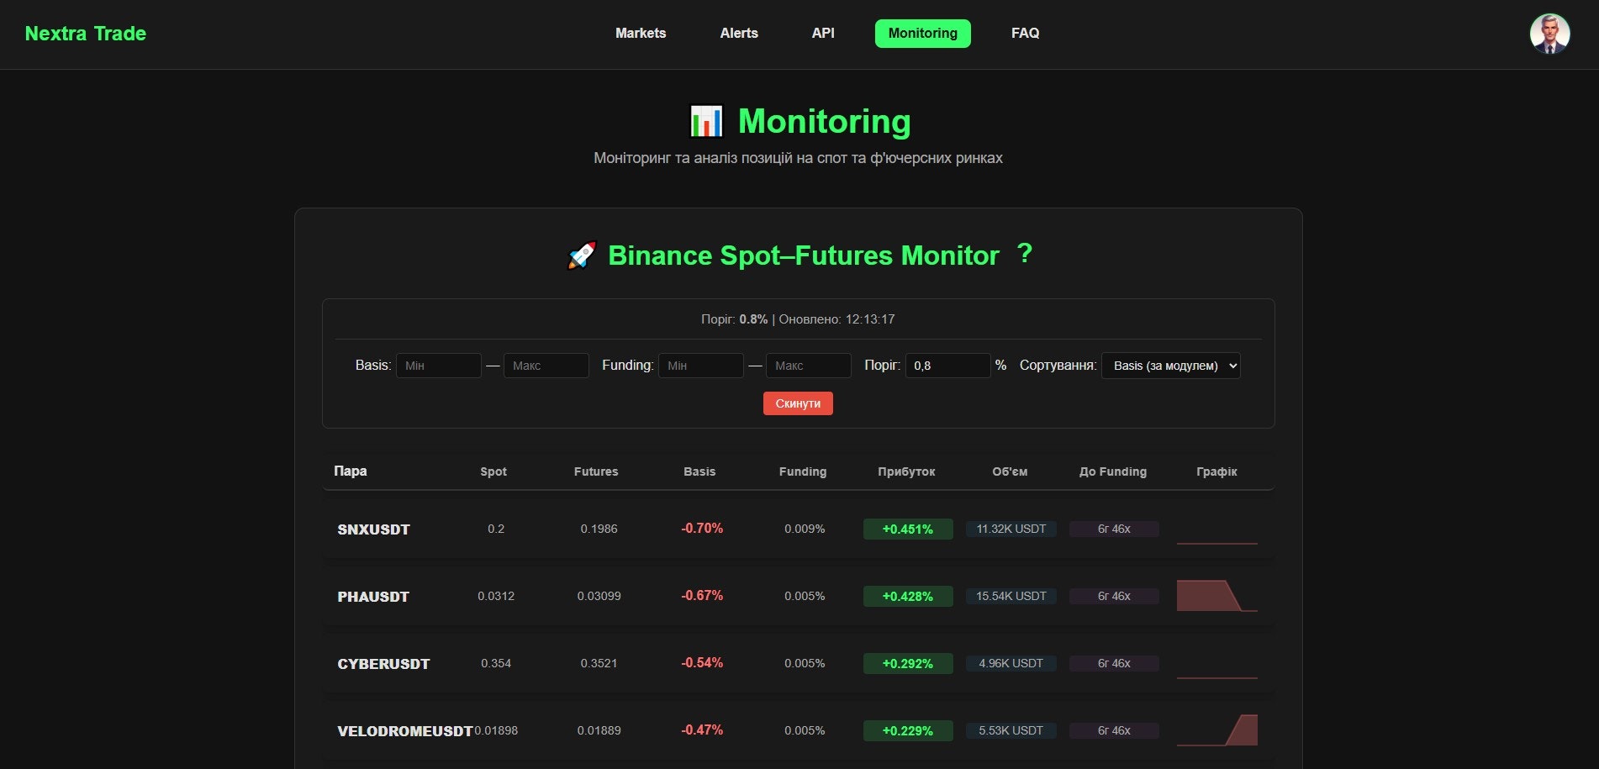Click the -0.47% basis value
1599x769 pixels.
tap(702, 729)
